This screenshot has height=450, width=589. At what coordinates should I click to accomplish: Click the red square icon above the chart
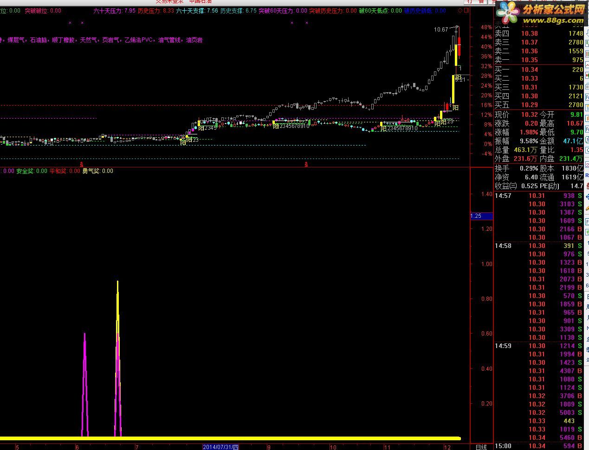(466, 10)
